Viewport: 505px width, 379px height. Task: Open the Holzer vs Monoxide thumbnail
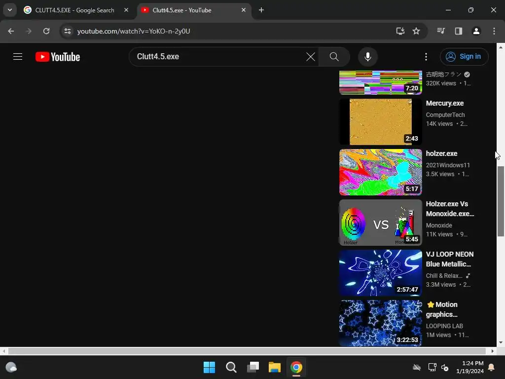click(x=380, y=223)
